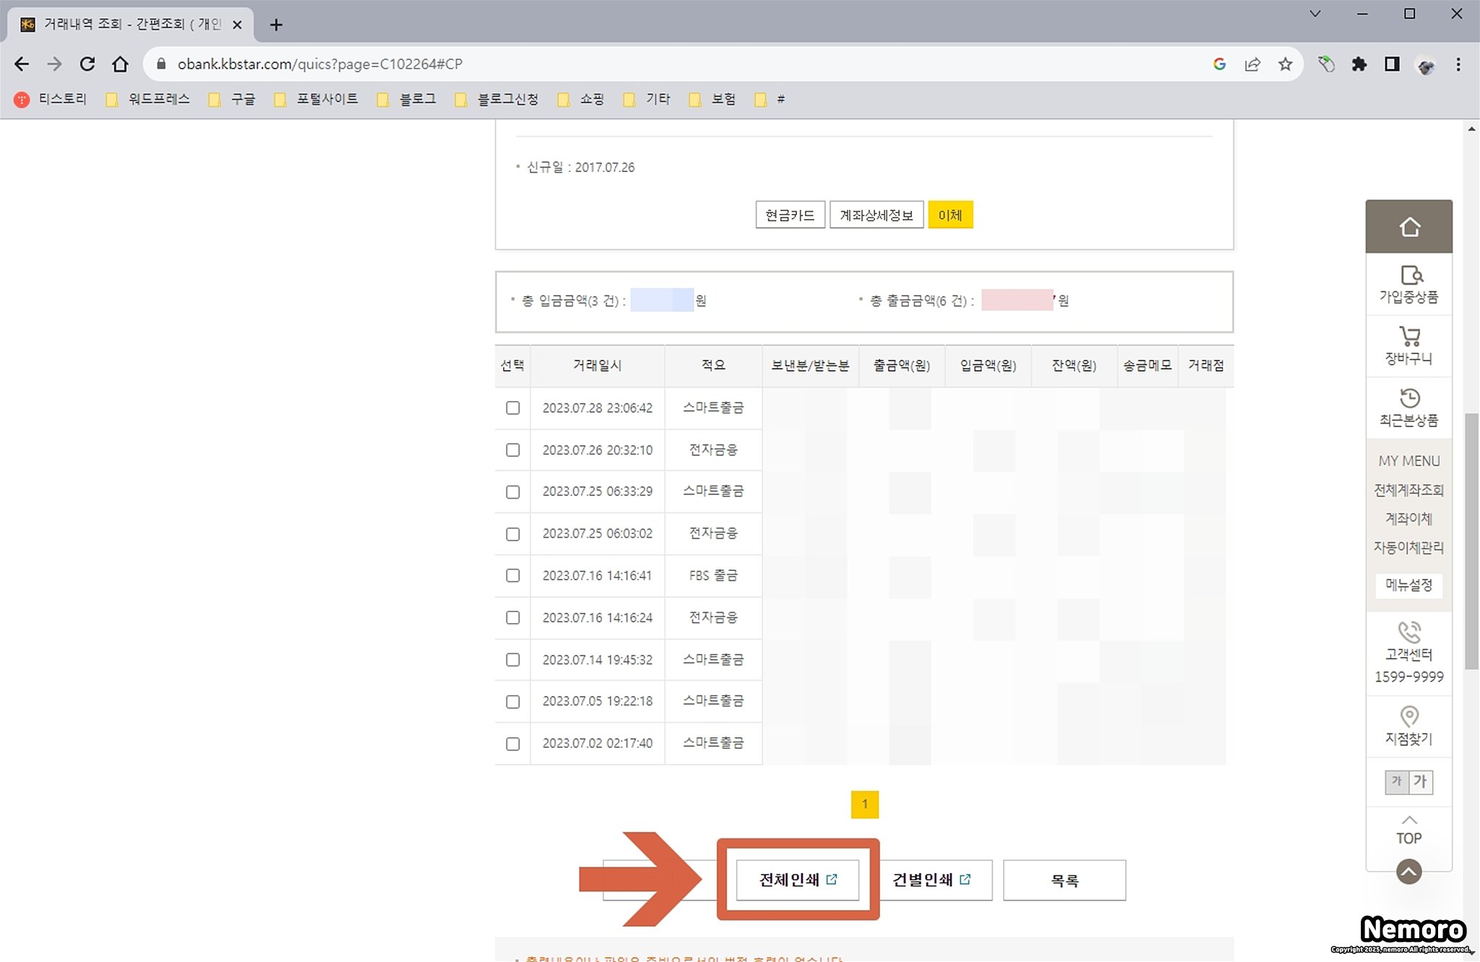Screen dimensions: 1480x962
Task: Select 자동이체관리 in MY MENU
Action: [1408, 548]
